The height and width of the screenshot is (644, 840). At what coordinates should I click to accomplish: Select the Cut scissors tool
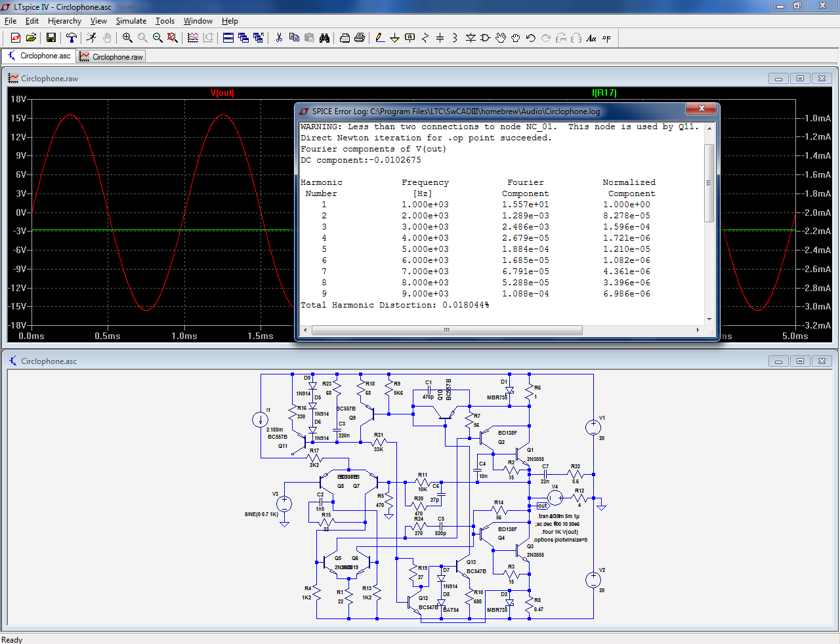click(279, 38)
